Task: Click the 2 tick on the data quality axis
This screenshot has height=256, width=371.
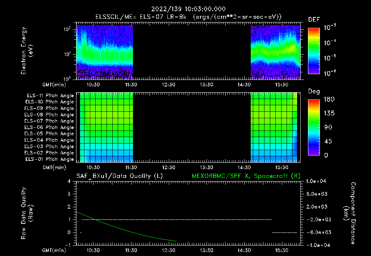Action: point(69,206)
